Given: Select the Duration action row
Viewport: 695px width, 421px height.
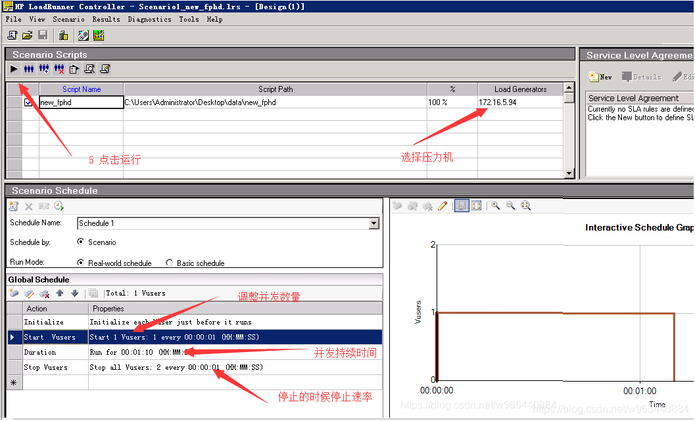Looking at the screenshot, I should (x=195, y=352).
